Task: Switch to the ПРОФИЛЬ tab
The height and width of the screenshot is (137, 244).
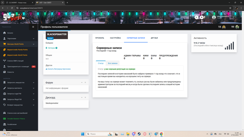Action: click(100, 38)
